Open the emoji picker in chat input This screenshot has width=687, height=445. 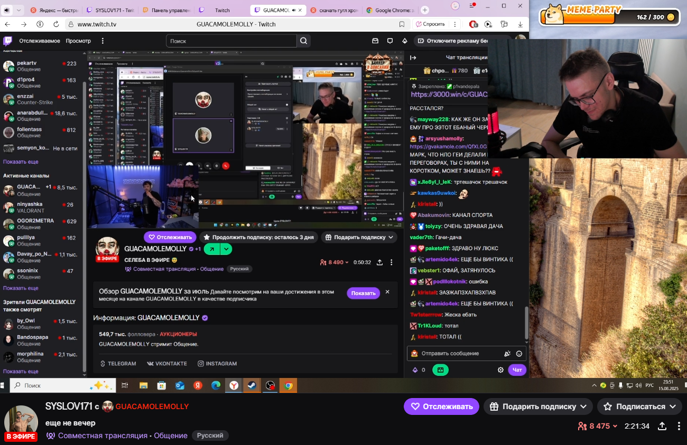pos(519,354)
